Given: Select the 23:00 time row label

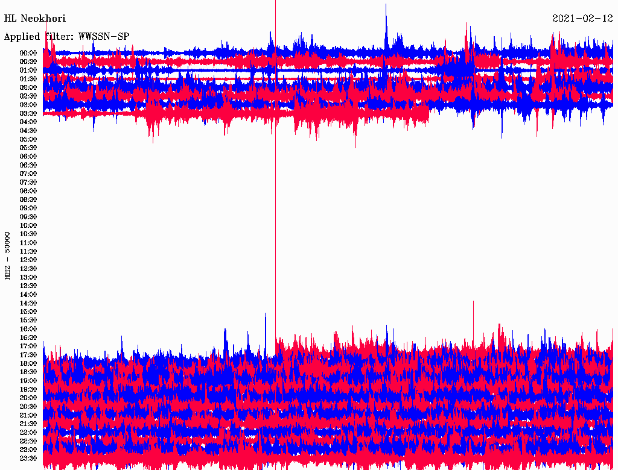Looking at the screenshot, I should (28, 450).
